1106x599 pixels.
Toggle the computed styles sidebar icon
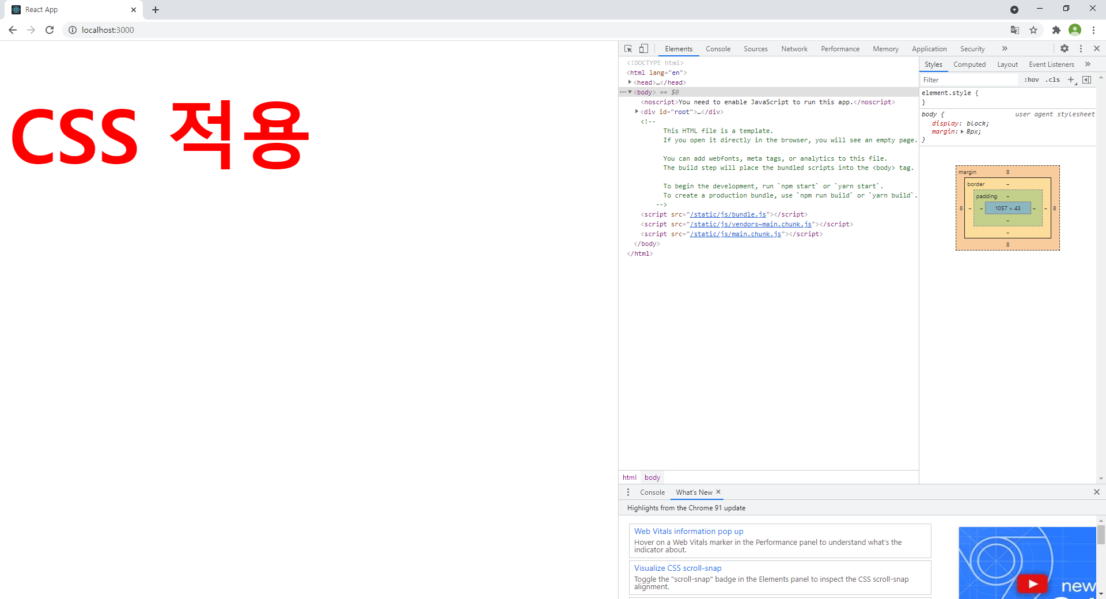[x=1086, y=80]
